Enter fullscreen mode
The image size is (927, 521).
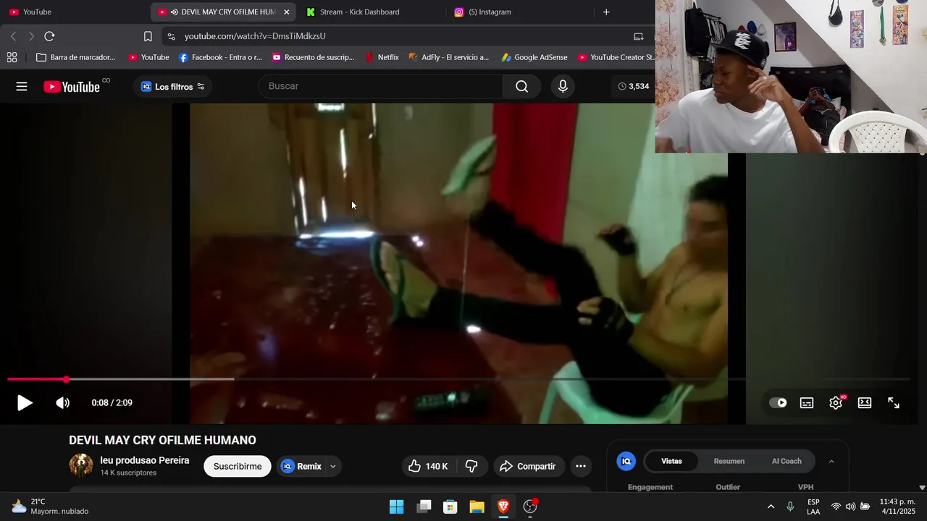pos(894,403)
